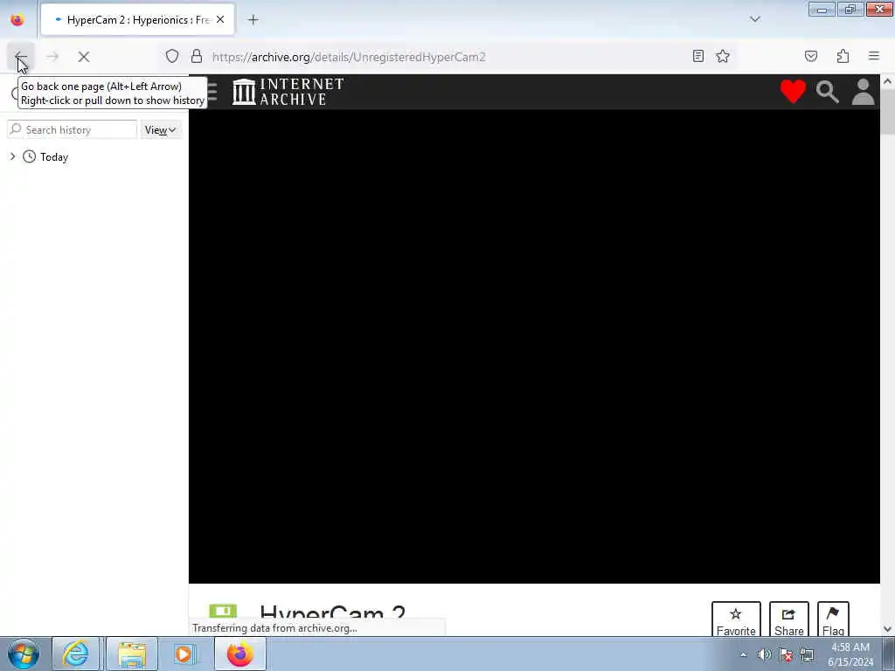The height and width of the screenshot is (671, 895).
Task: Open network status tray icon
Action: 807,654
